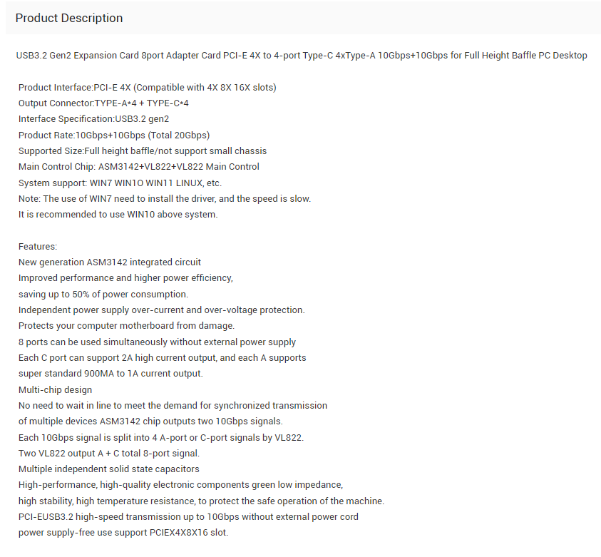The image size is (601, 557).
Task: Click the USB3.2 Gen2 Expansion Card title line
Action: tap(302, 55)
